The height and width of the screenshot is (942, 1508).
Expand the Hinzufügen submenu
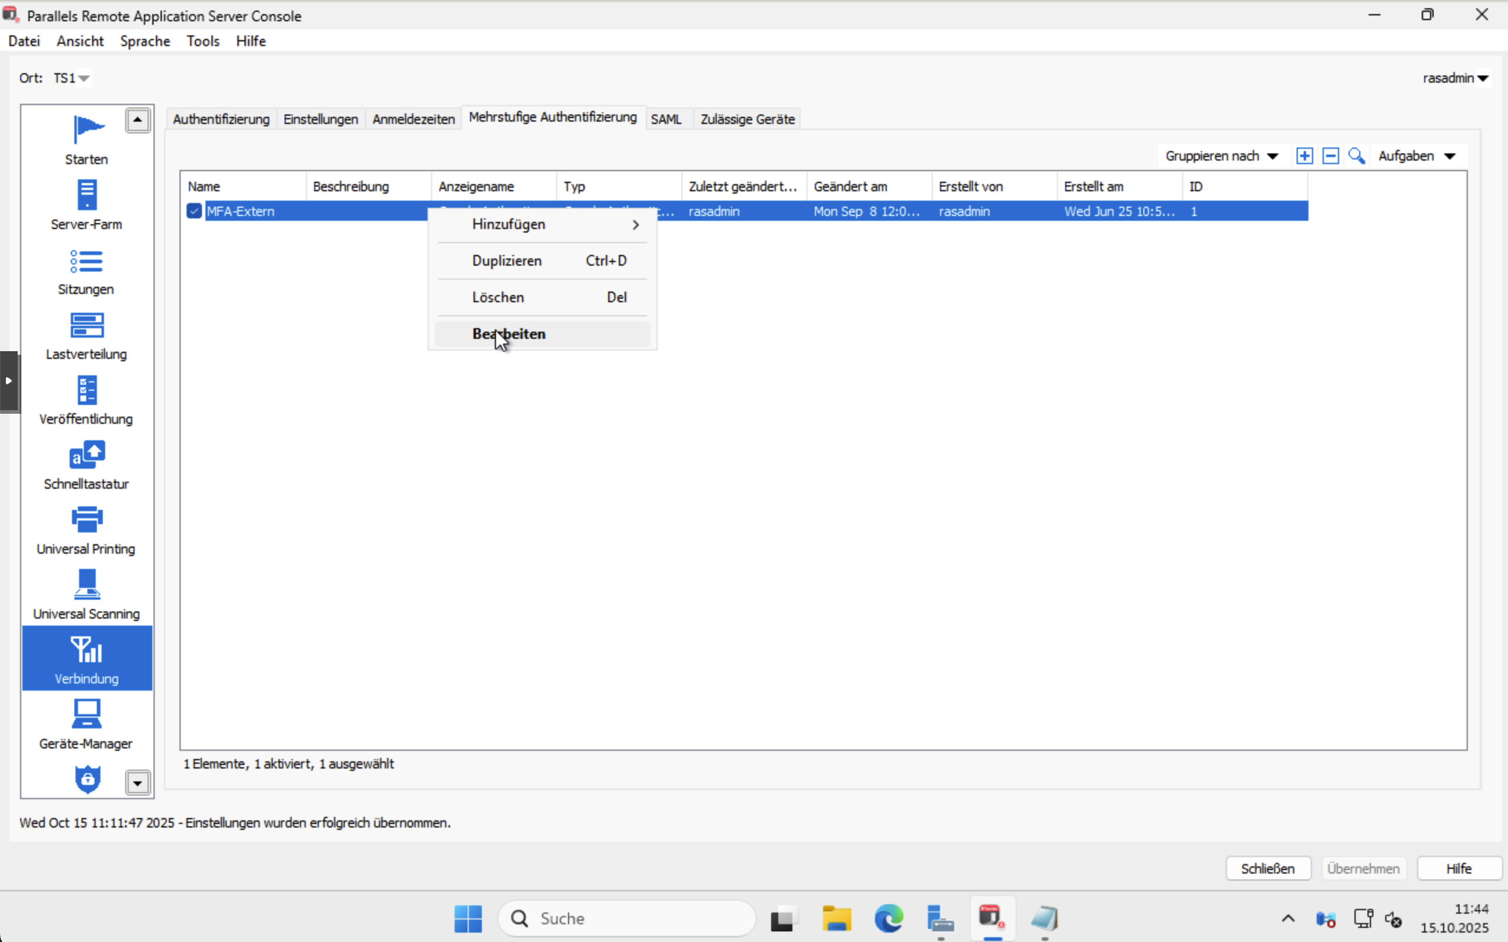(542, 224)
